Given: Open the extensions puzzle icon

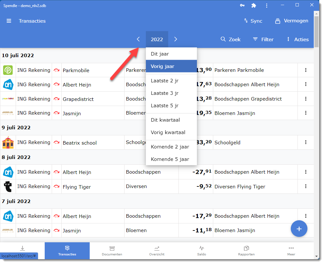Looking at the screenshot, I should click(x=254, y=5).
